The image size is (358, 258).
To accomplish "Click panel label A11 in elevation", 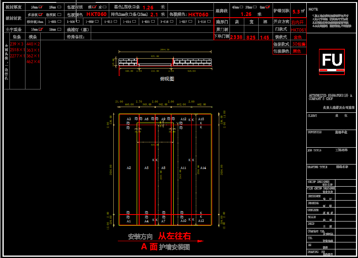I will (184, 168).
